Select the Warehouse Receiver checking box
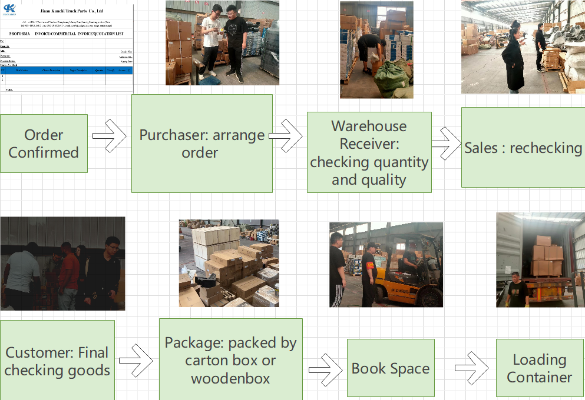585x400 pixels. (x=369, y=152)
